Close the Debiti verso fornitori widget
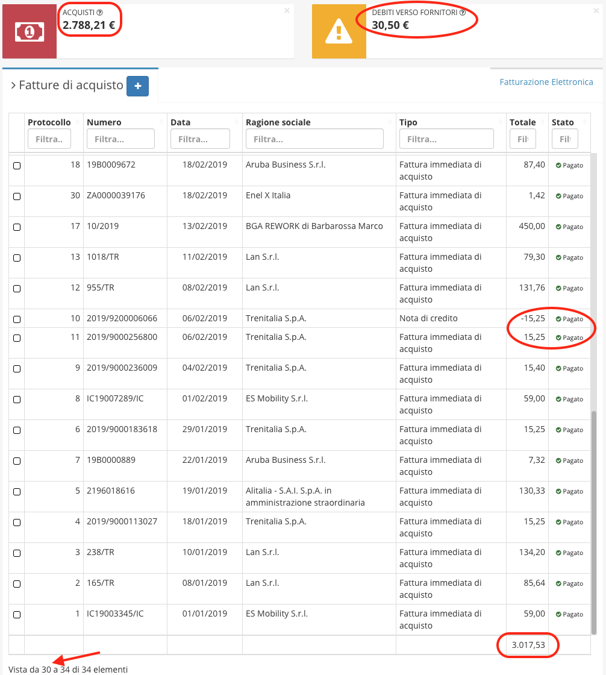Viewport: 606px width, 675px height. tap(596, 11)
